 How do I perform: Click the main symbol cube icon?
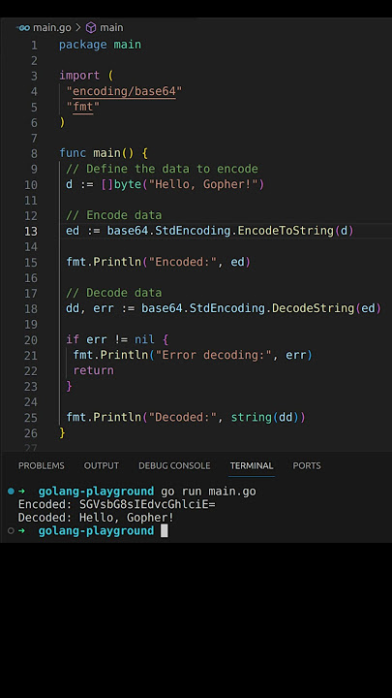(91, 27)
